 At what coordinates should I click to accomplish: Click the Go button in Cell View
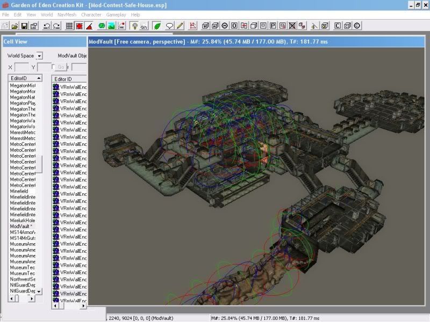coord(61,67)
